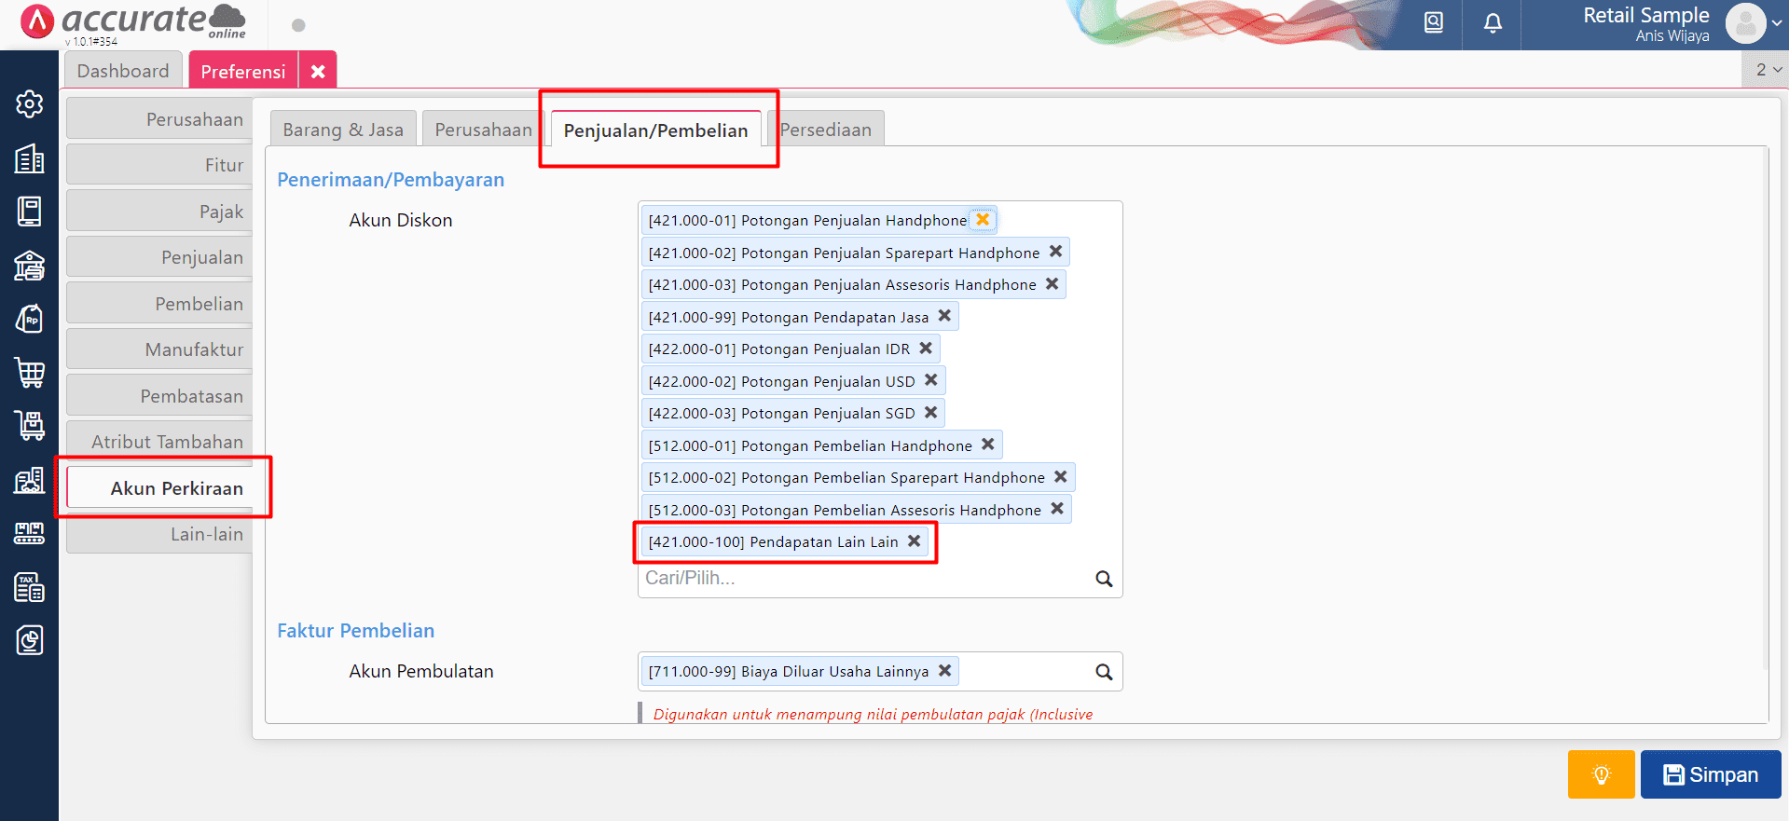Select the Preferensi tab
Screen dimensions: 1789x821
point(243,72)
